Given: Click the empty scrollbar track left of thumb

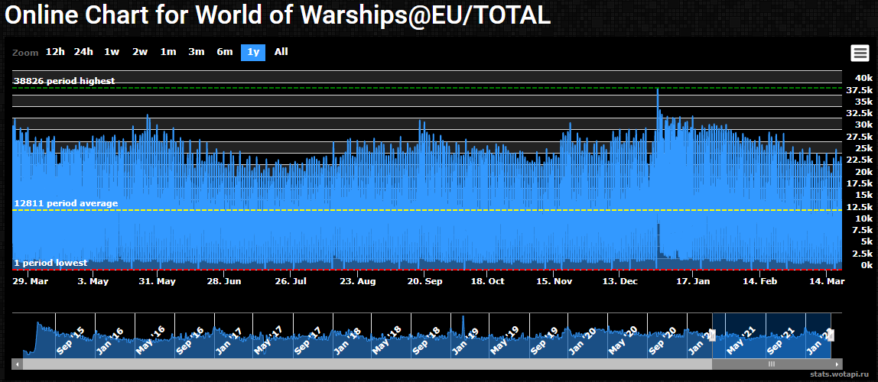Looking at the screenshot, I should 367,364.
